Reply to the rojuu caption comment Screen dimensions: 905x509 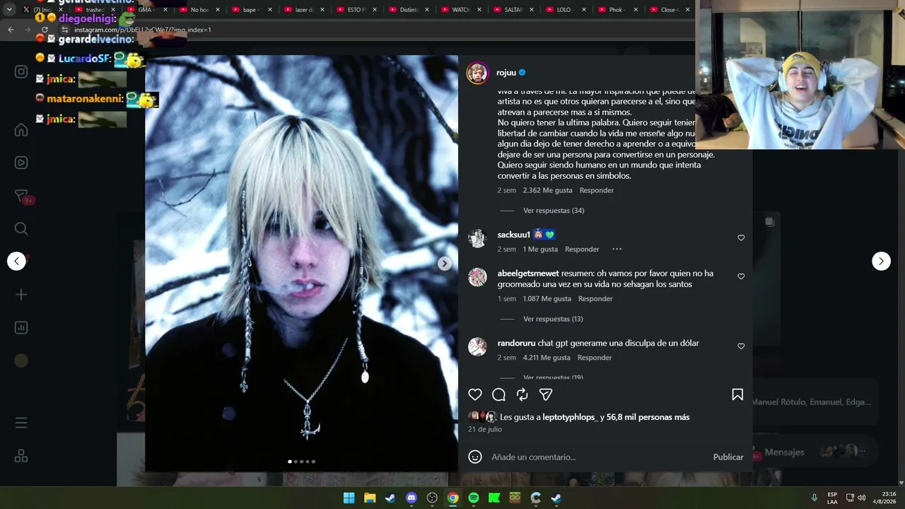[597, 190]
